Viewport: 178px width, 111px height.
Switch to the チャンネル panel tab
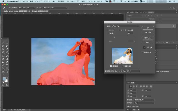click(130, 12)
